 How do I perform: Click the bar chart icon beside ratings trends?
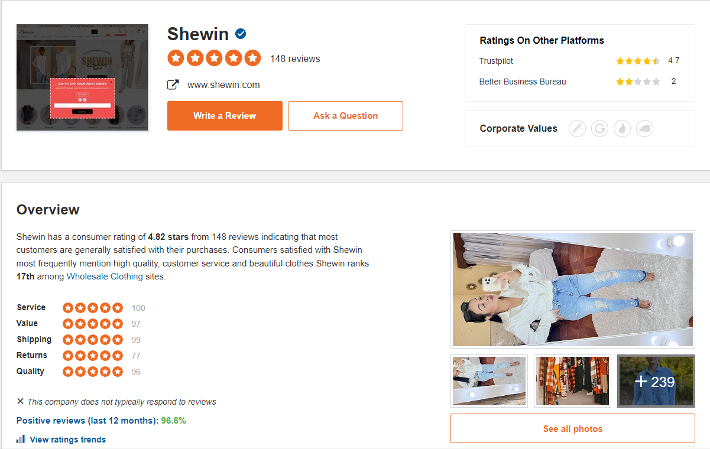(21, 439)
